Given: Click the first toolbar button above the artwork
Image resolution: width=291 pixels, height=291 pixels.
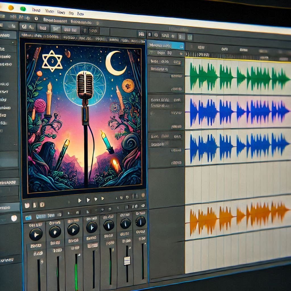Looking at the screenshot, I should pos(28,27).
